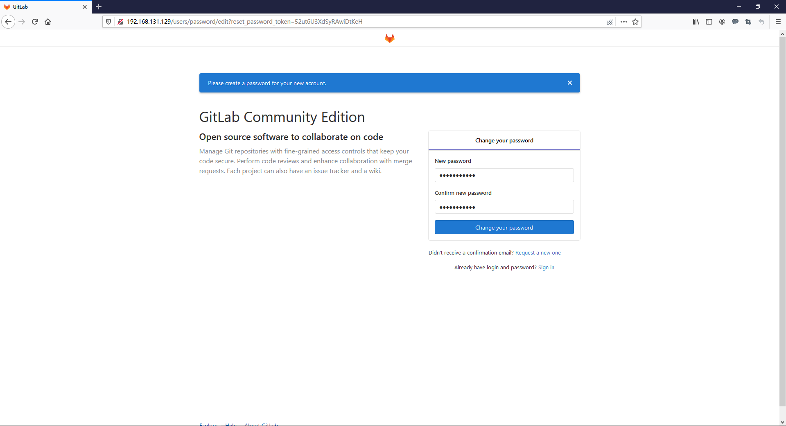The width and height of the screenshot is (786, 426).
Task: Select the GitLab tab
Action: coord(45,7)
